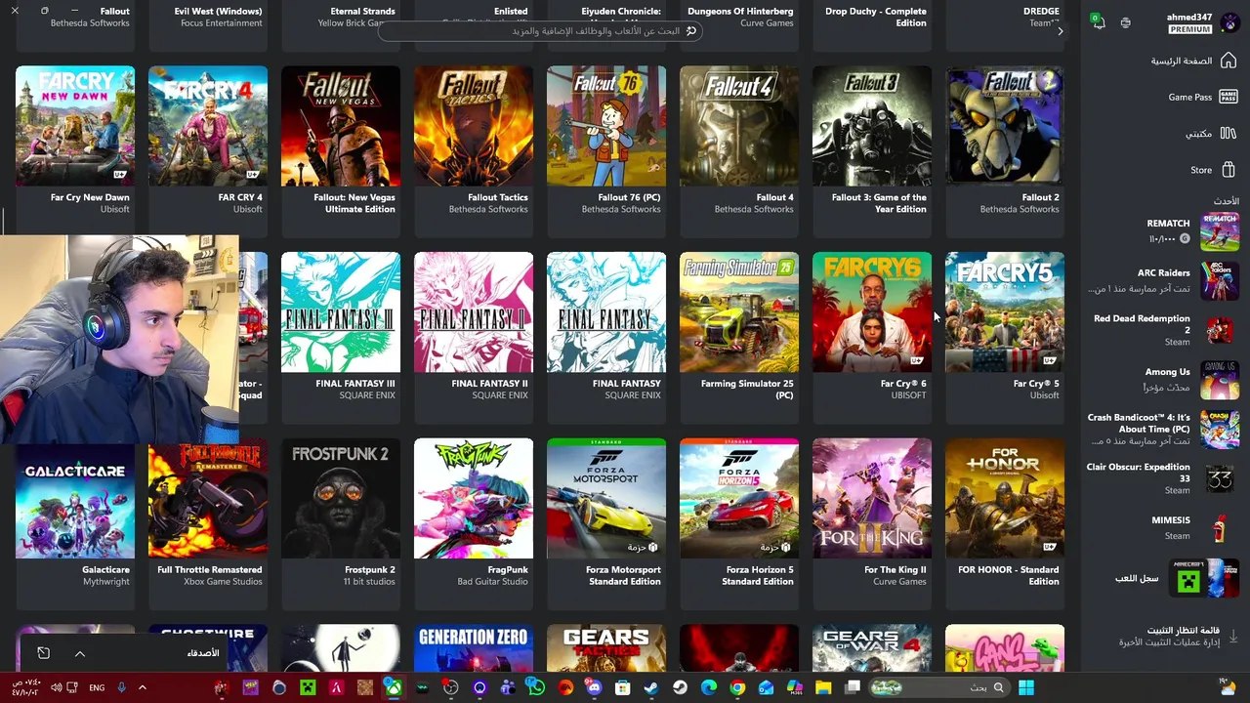
Task: Open the Minecraft creeper icon in the taskbar
Action: pos(308,687)
